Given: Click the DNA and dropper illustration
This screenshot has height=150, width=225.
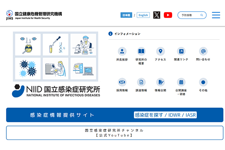Looking at the screenshot, I should click(x=55, y=45).
